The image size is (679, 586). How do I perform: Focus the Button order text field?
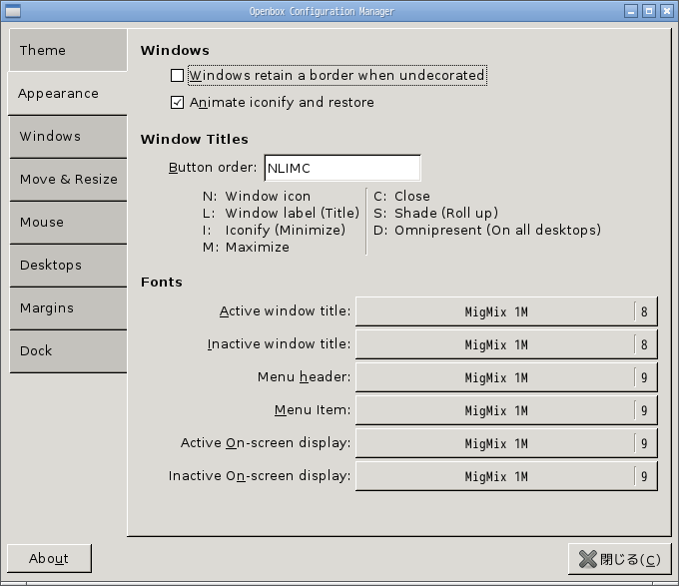342,168
